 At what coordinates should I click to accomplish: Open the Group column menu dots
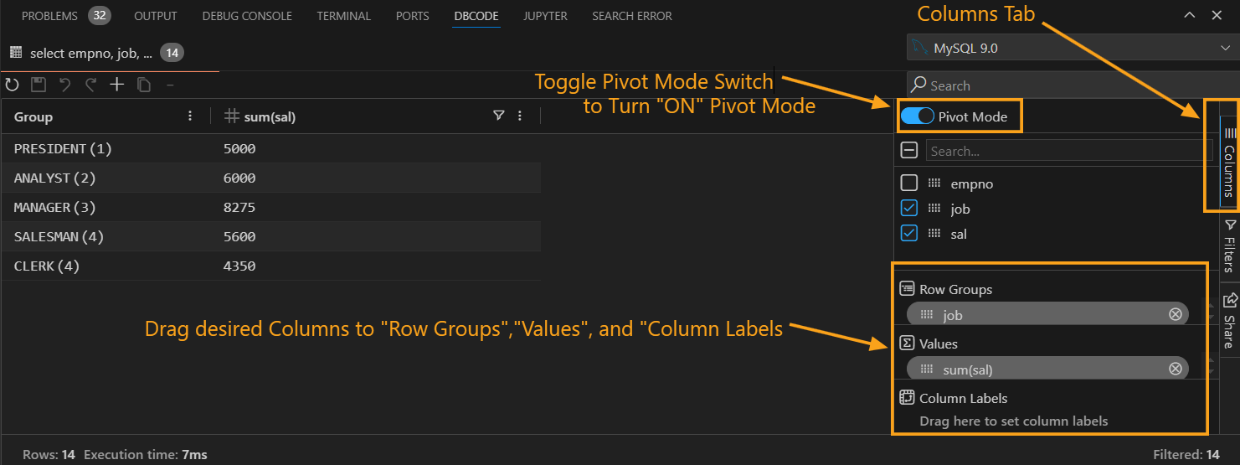pos(190,116)
